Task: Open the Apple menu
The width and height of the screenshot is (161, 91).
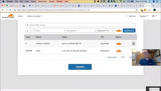Action: (3, 1)
